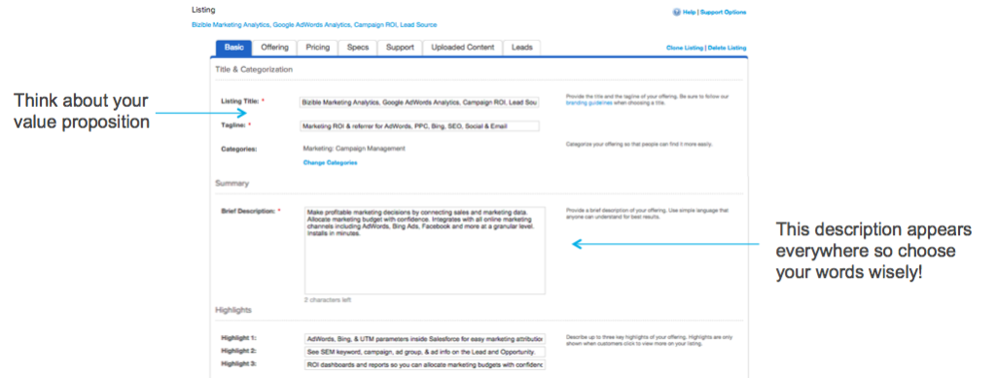Select the Basic tab
This screenshot has width=996, height=378.
[233, 48]
